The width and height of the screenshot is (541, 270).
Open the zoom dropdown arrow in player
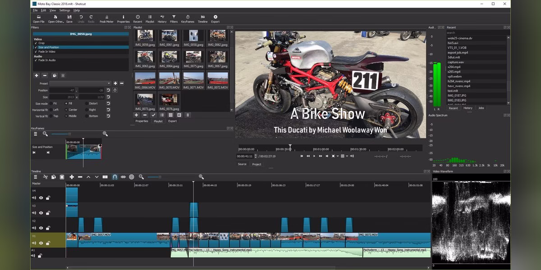[337, 156]
